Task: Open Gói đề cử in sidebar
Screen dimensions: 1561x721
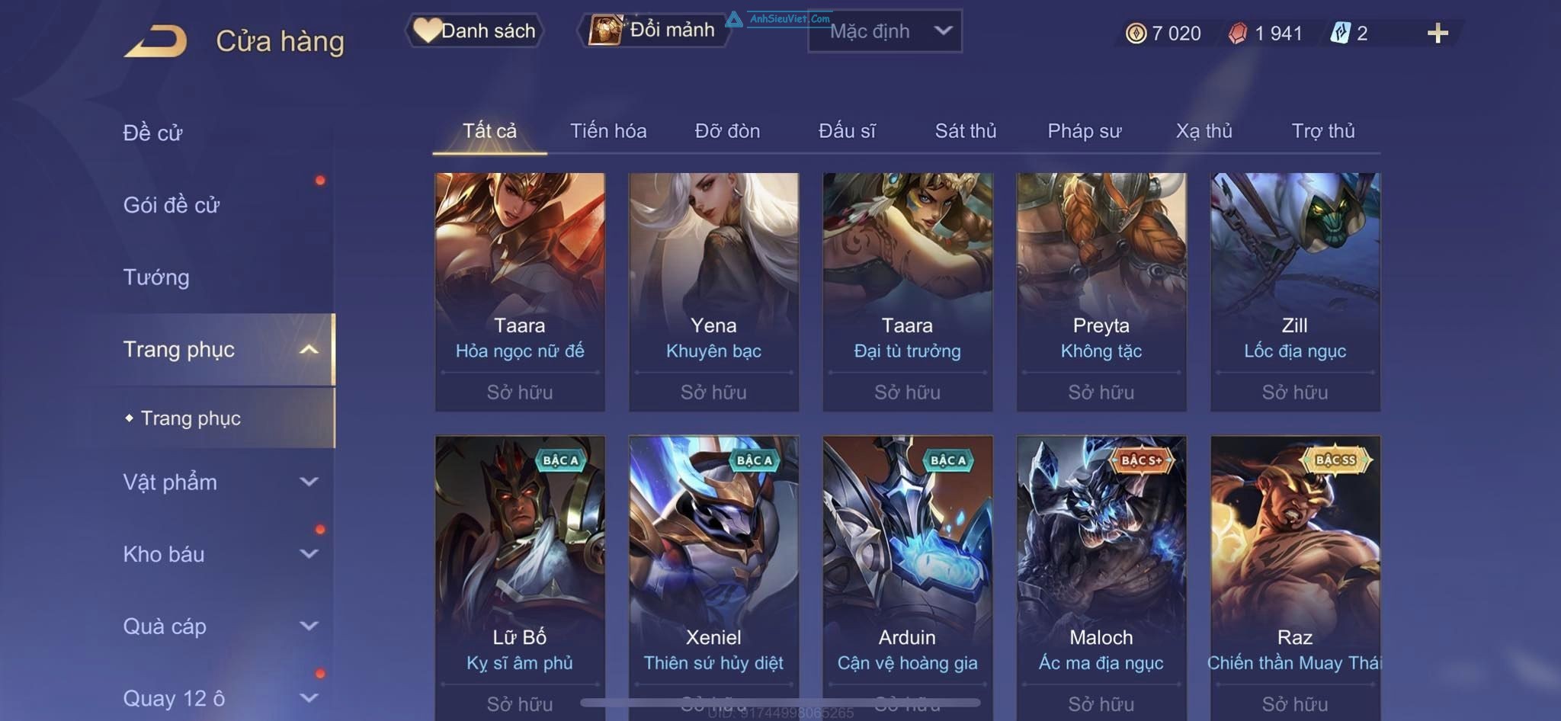Action: pos(171,204)
